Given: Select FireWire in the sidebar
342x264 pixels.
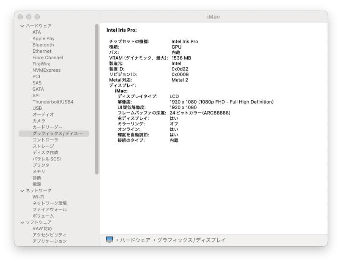Looking at the screenshot, I should pyautogui.click(x=41, y=64).
